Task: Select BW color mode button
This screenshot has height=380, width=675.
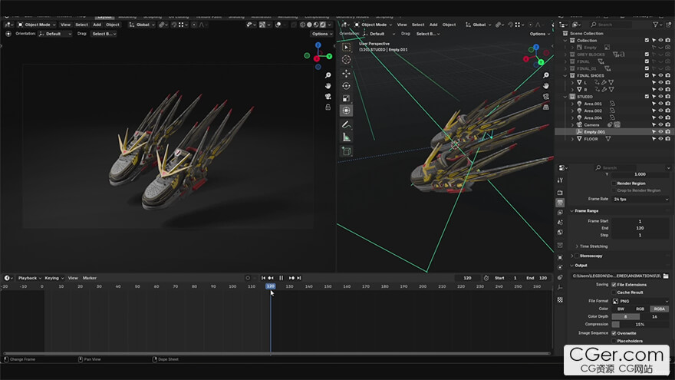Action: [x=621, y=309]
